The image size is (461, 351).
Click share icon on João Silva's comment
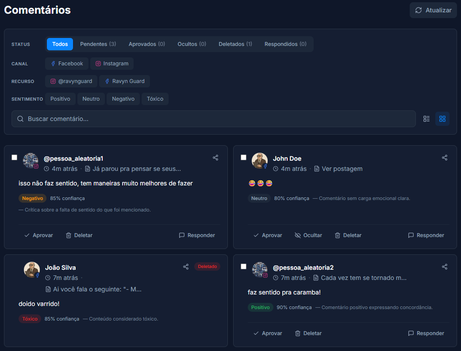pyautogui.click(x=186, y=267)
